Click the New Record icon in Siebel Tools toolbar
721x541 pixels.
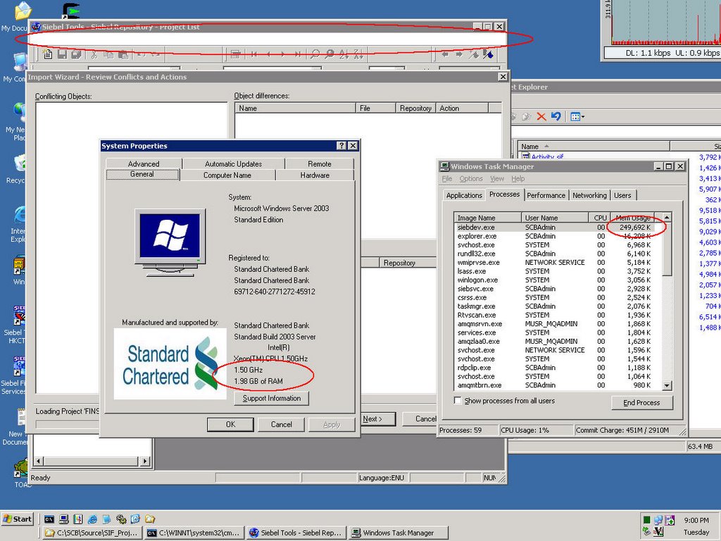(x=47, y=54)
